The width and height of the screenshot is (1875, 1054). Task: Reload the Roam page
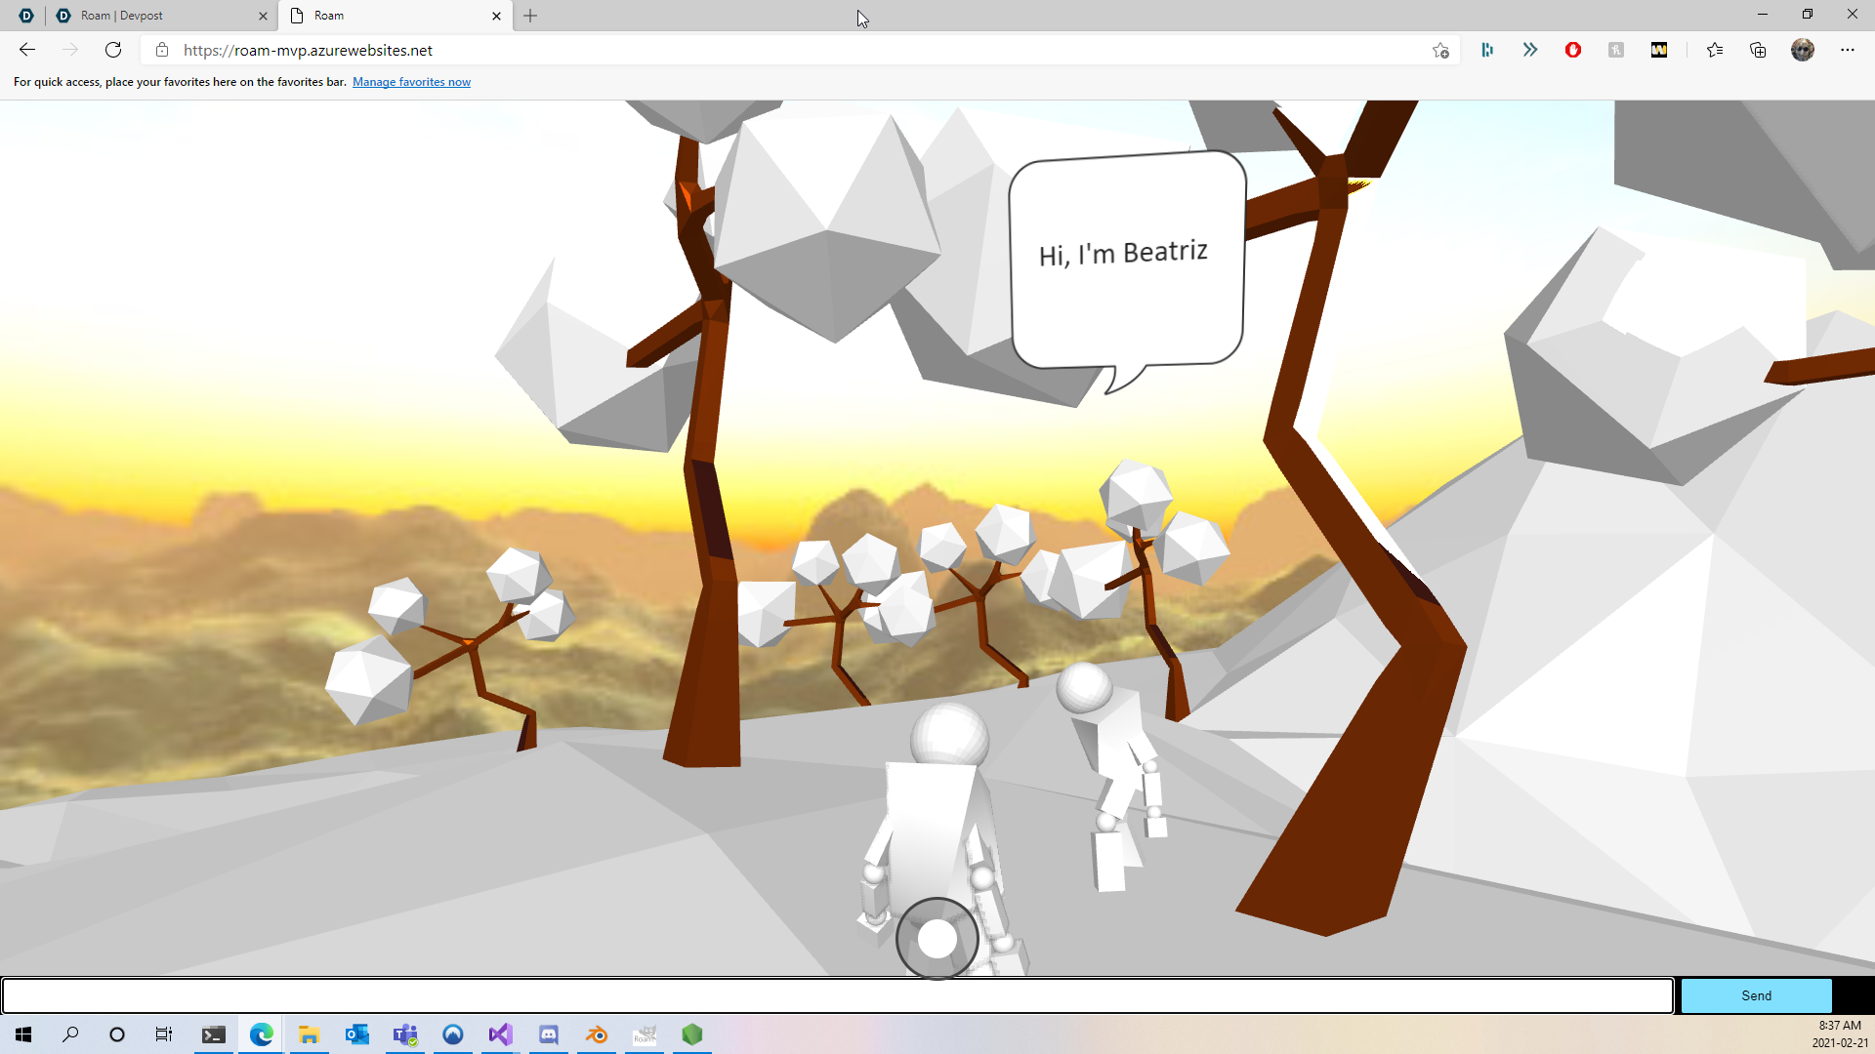pos(113,50)
